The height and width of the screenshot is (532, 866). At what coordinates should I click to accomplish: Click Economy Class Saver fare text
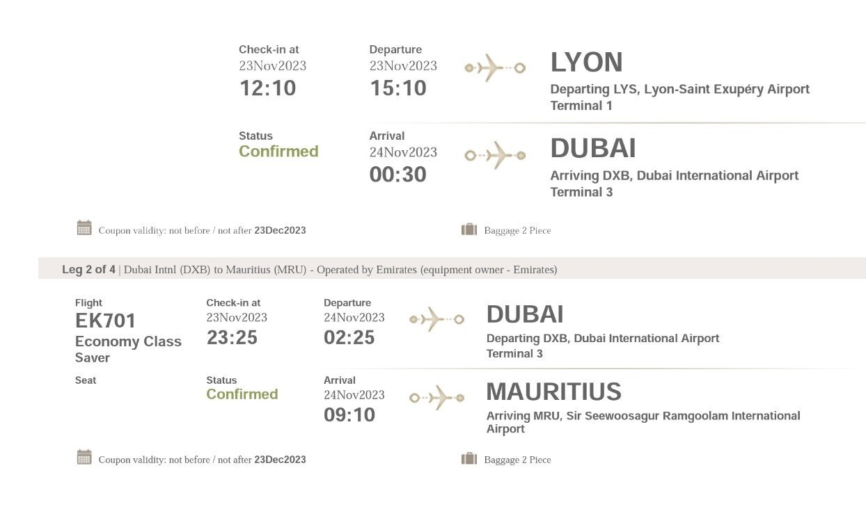pyautogui.click(x=128, y=349)
